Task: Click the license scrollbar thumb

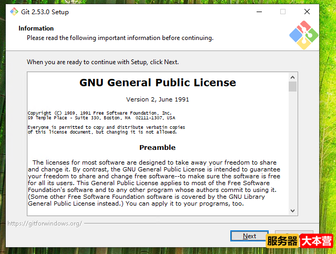Action: tap(292, 86)
